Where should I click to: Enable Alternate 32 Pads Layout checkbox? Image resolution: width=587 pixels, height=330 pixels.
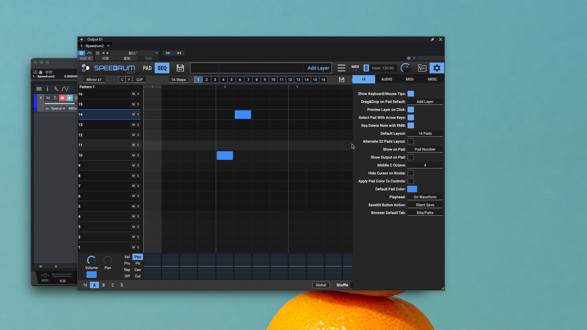411,141
